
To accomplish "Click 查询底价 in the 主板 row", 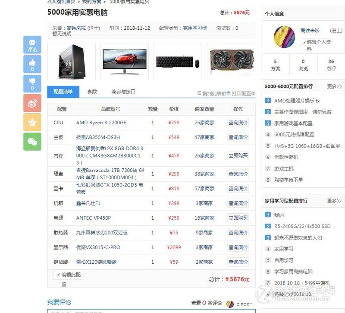I will pos(238,137).
